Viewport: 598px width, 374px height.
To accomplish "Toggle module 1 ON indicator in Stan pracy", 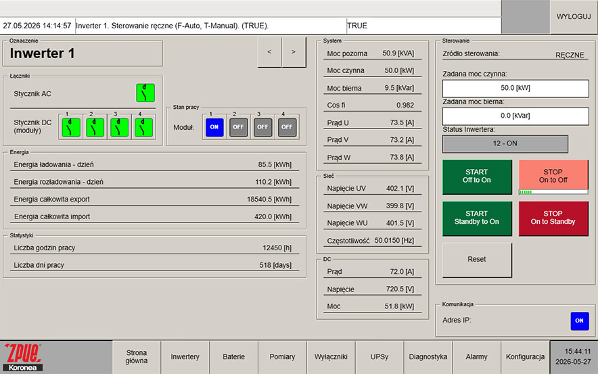I will coord(214,127).
